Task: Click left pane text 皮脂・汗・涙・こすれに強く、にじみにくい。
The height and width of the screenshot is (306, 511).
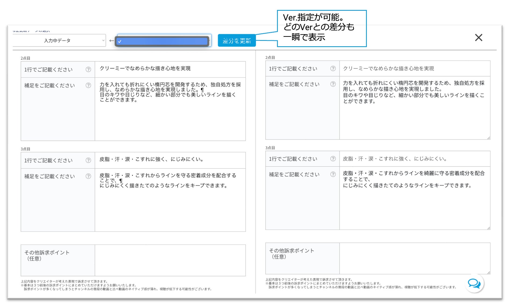Action: [152, 159]
